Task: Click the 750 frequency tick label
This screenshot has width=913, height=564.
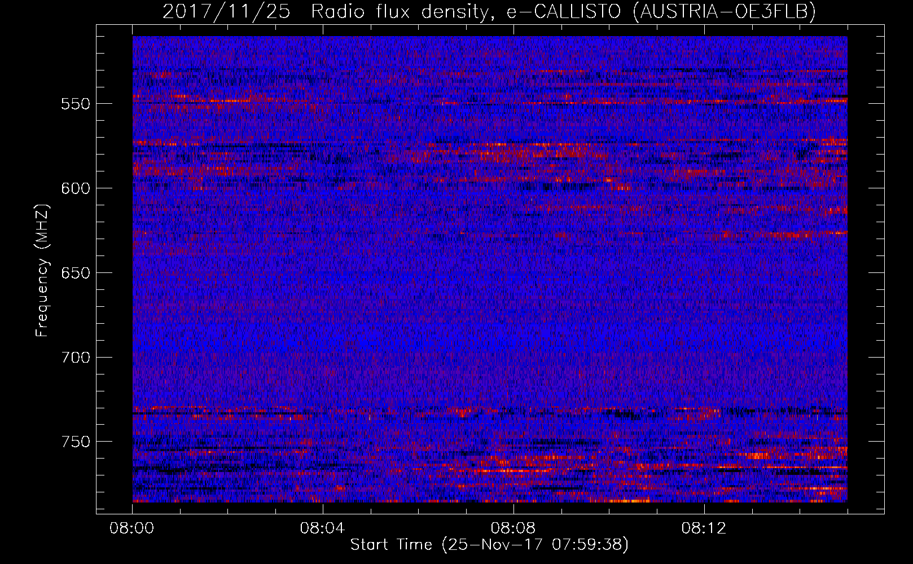Action: (76, 442)
